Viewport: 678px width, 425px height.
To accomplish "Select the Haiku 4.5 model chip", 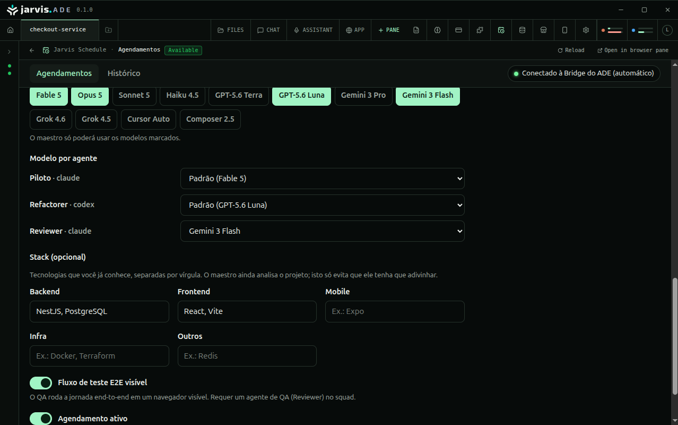I will (182, 96).
